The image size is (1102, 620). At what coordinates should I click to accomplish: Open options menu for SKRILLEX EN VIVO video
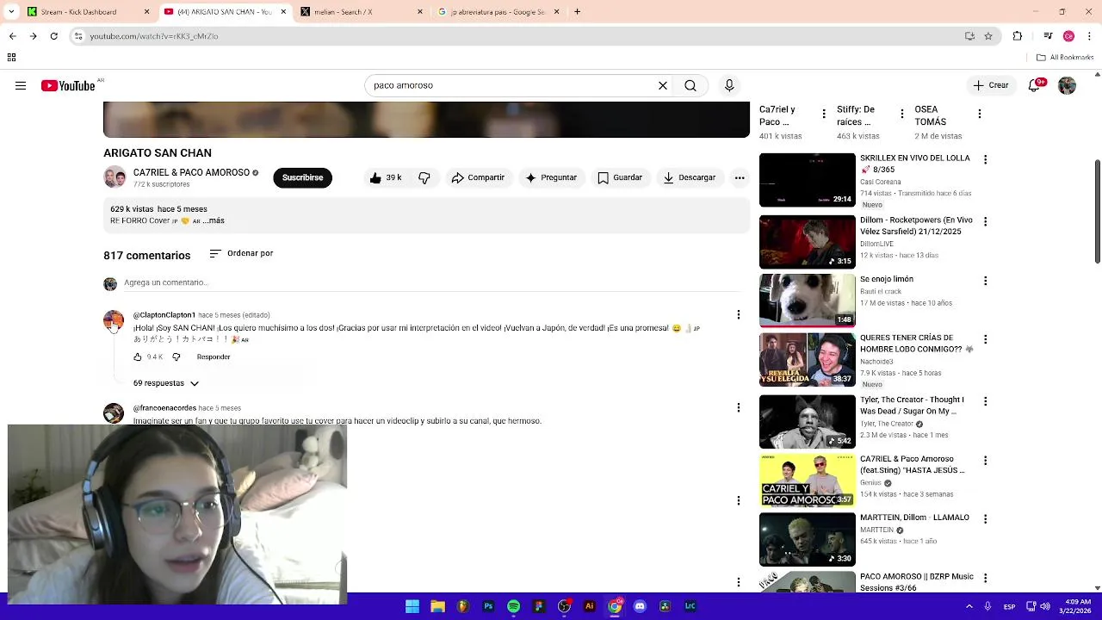pyautogui.click(x=985, y=159)
